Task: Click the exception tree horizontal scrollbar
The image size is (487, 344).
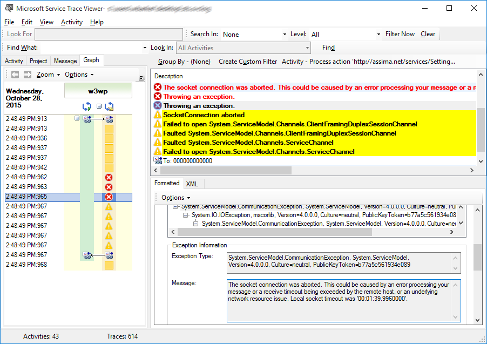Action: [275, 232]
